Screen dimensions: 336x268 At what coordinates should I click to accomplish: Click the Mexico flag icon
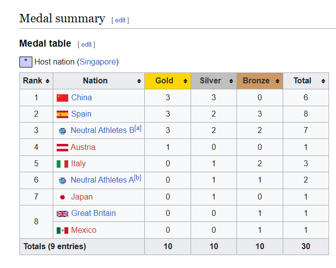coord(62,230)
